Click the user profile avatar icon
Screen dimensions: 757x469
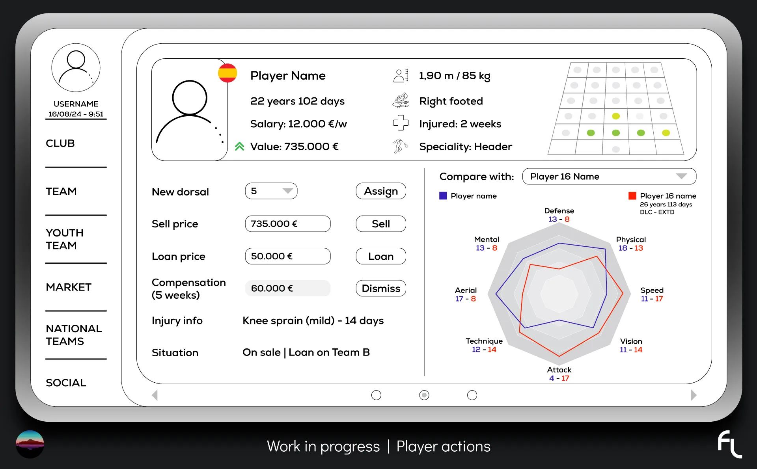point(76,68)
